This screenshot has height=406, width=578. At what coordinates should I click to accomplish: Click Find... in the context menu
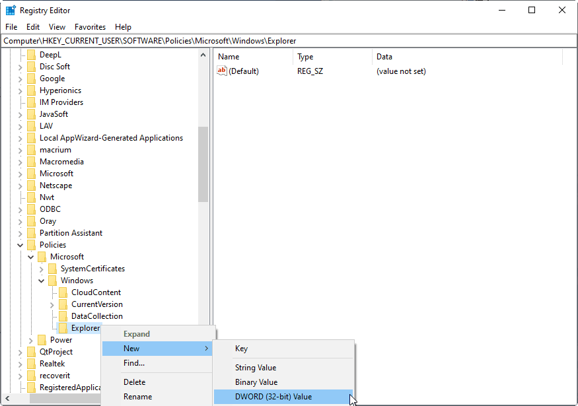click(x=157, y=363)
